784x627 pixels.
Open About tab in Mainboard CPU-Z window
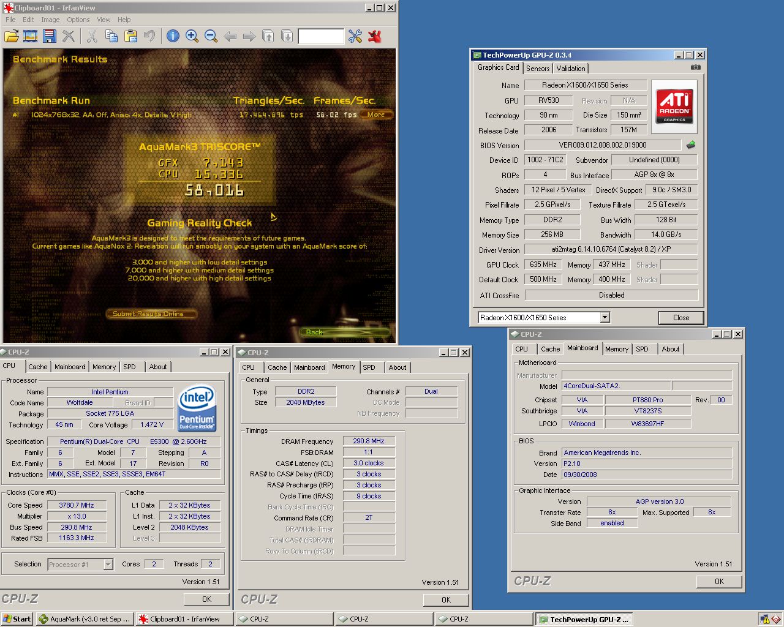pos(671,349)
